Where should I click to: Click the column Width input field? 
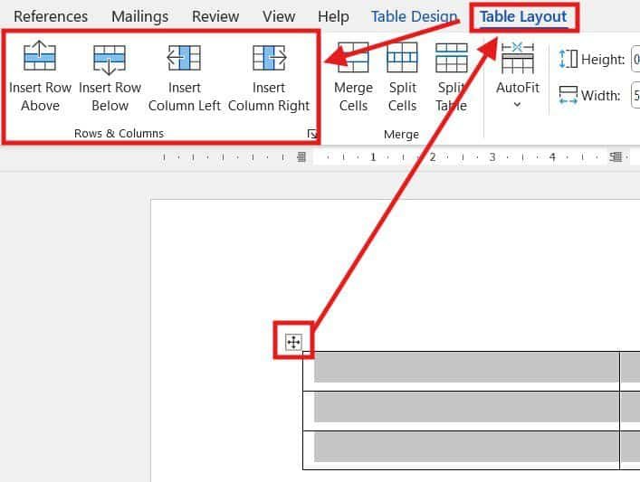pyautogui.click(x=635, y=96)
